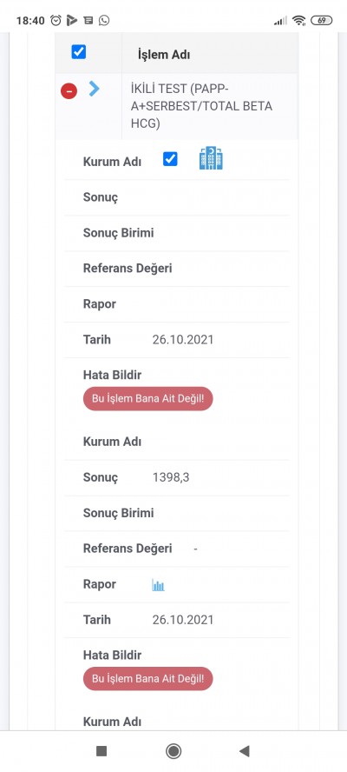Tap the Sonuç value 1398,3
Screen dimensions: 347x772
(171, 477)
